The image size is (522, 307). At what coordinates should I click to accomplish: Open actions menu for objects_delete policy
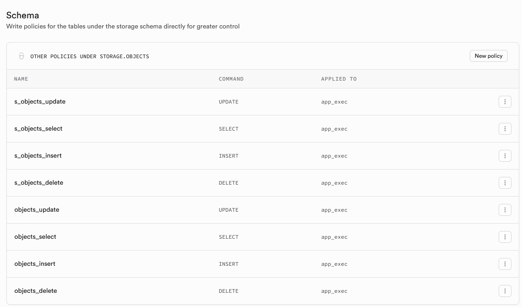pos(505,291)
